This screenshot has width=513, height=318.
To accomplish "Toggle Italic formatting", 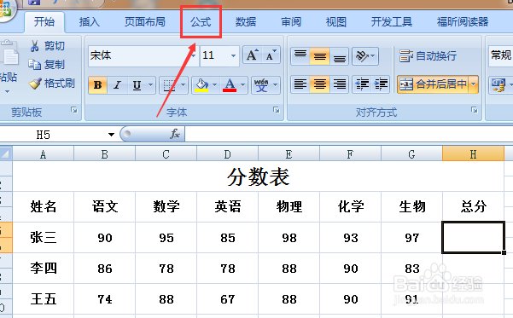I will tap(117, 85).
